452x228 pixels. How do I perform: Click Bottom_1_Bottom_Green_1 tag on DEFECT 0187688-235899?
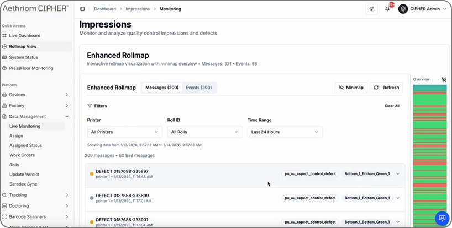click(x=367, y=198)
